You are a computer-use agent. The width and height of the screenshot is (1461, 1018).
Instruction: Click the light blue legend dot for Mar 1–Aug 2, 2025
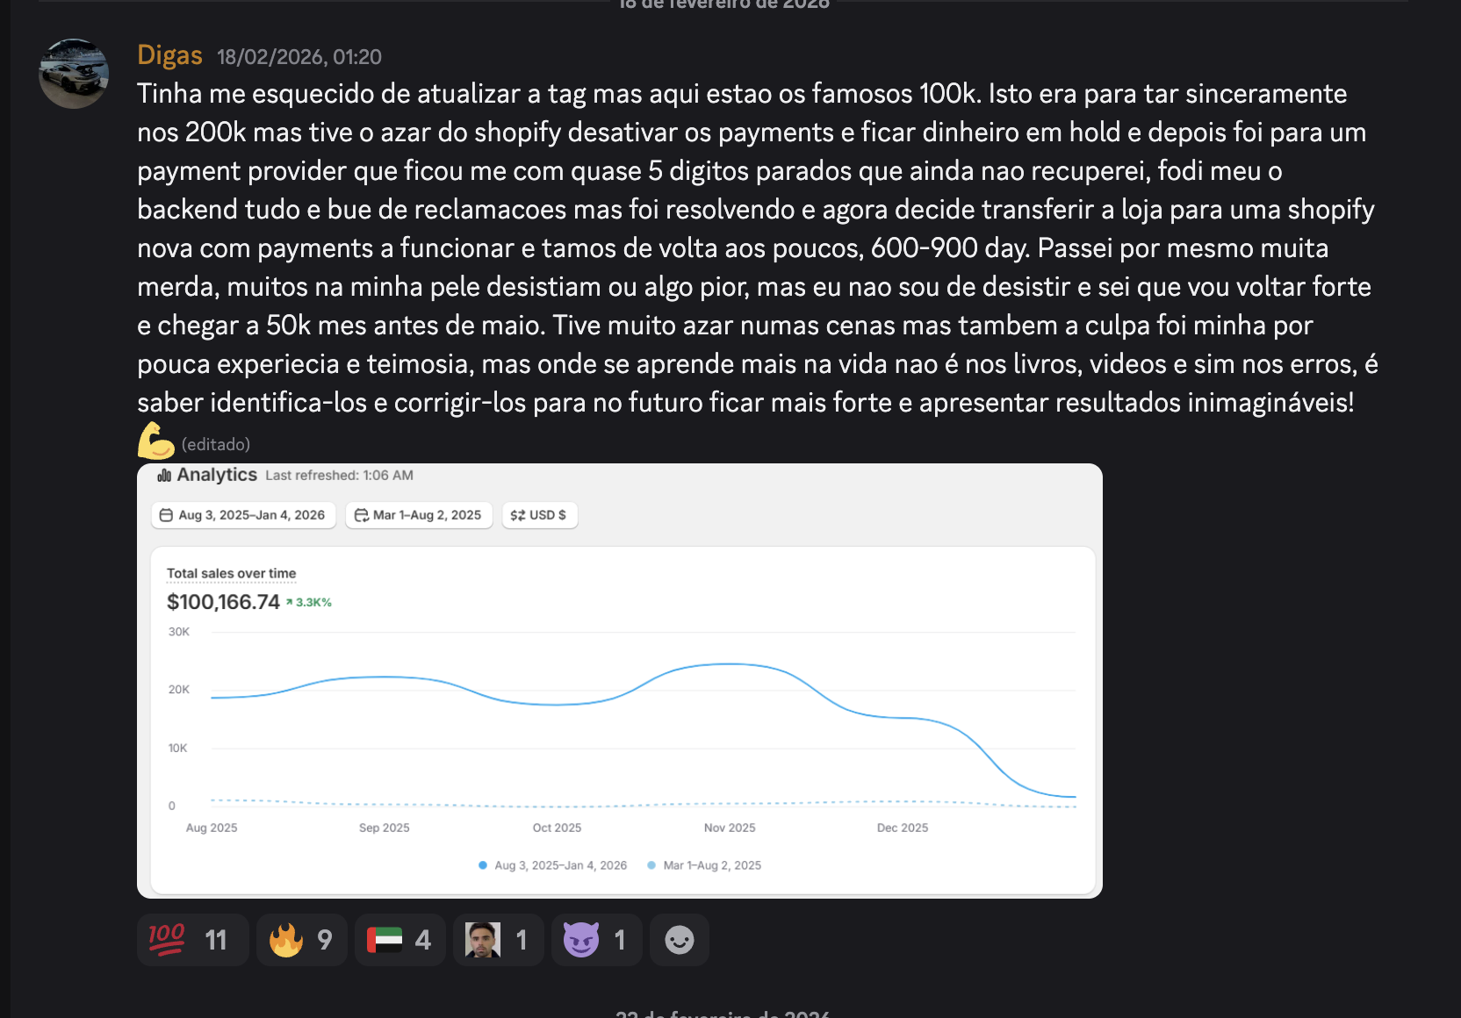[651, 865]
